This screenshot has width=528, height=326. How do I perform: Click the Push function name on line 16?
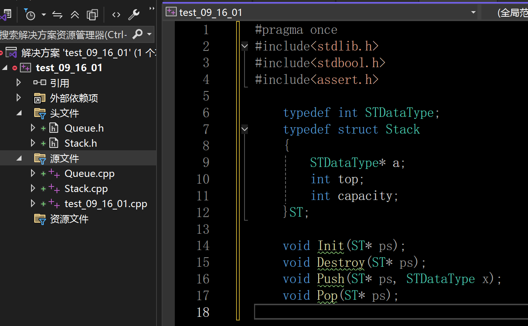[330, 279]
